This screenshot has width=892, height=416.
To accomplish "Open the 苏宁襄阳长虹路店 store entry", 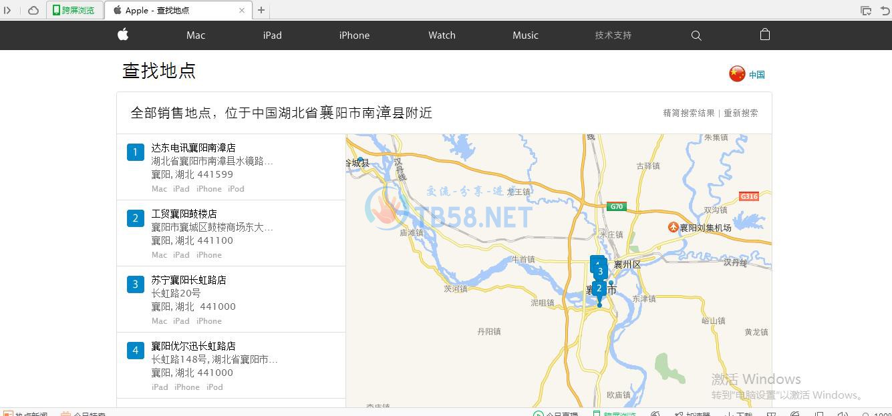I will pos(188,280).
